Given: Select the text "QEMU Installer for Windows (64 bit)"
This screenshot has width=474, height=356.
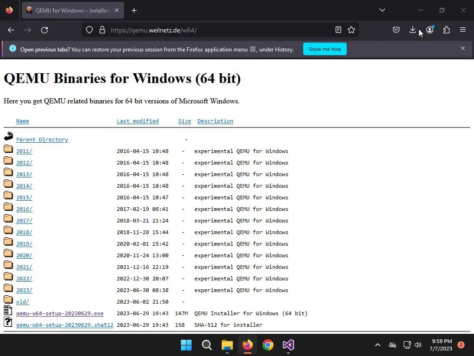Looking at the screenshot, I should click(x=251, y=313).
